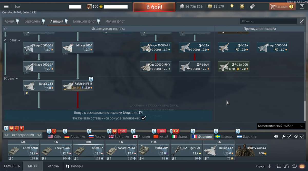
Task: Click the player avatar icon
Action: point(89,6)
